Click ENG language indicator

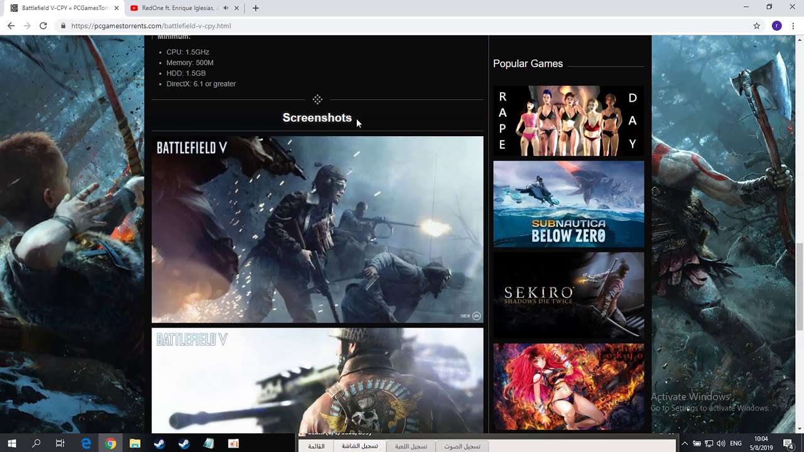click(x=736, y=443)
